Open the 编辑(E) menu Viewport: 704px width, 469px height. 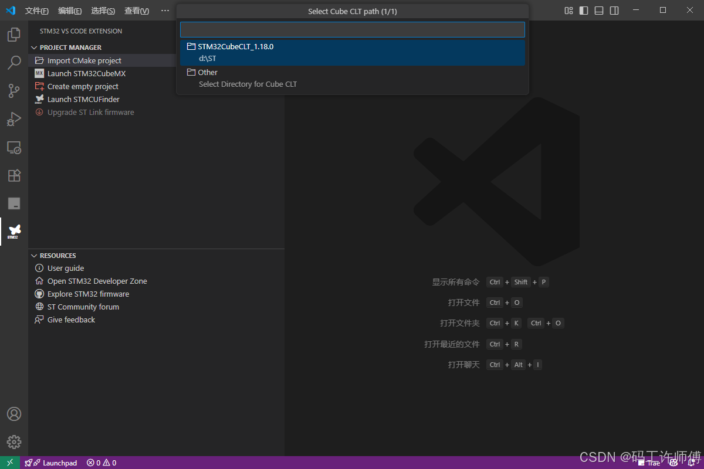(70, 11)
